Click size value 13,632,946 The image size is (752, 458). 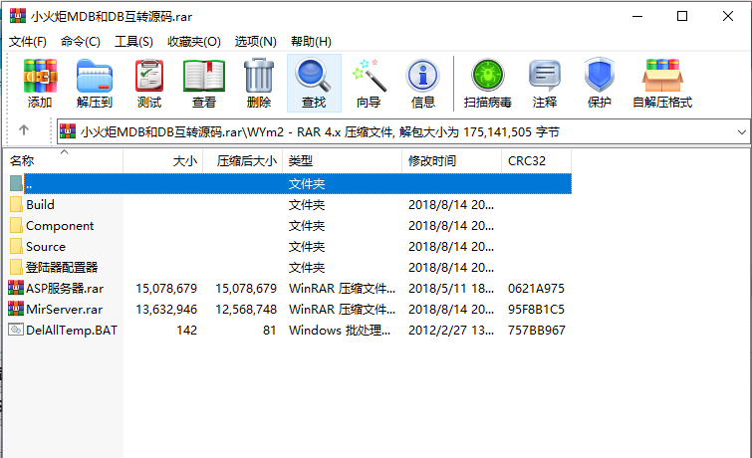click(166, 310)
